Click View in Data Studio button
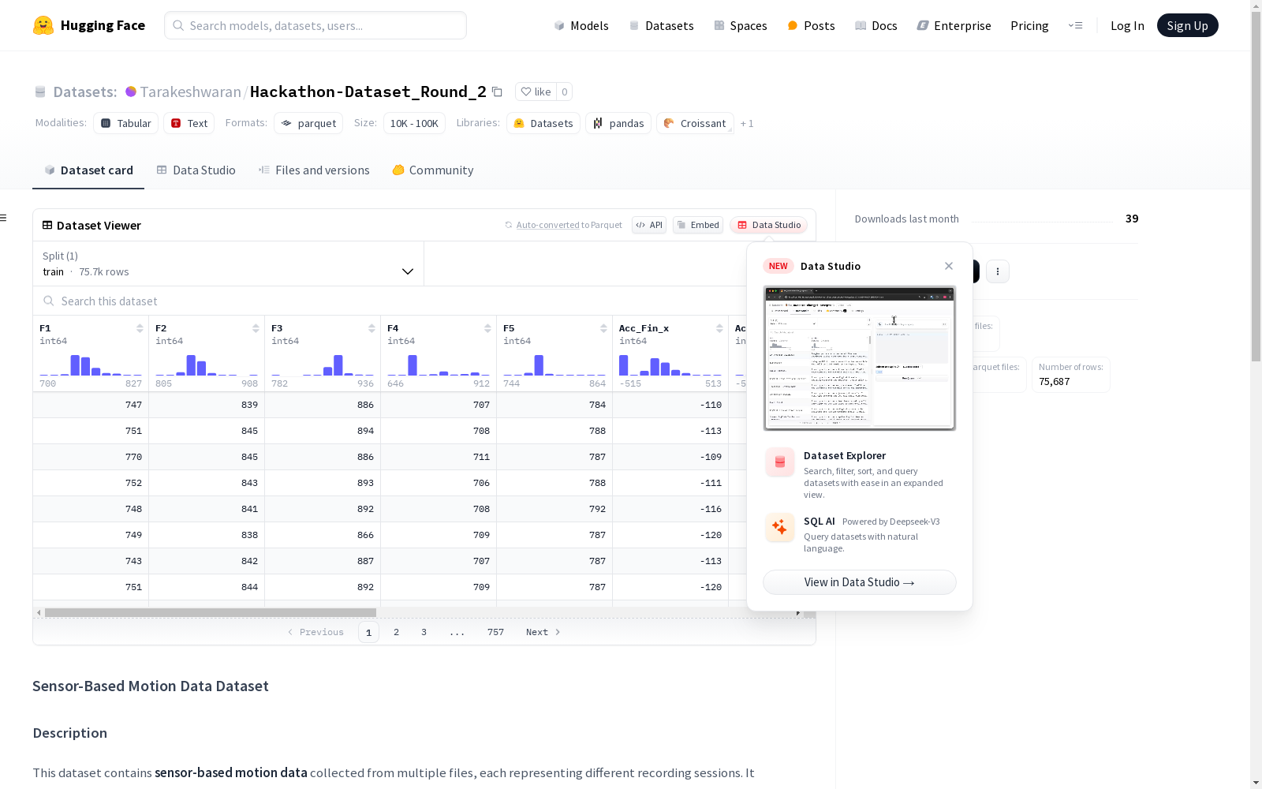Image resolution: width=1262 pixels, height=789 pixels. (860, 582)
